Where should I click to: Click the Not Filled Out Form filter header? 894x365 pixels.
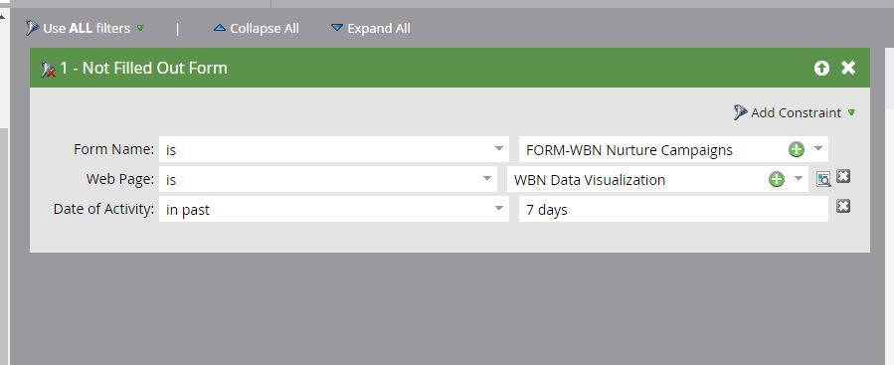(x=449, y=68)
